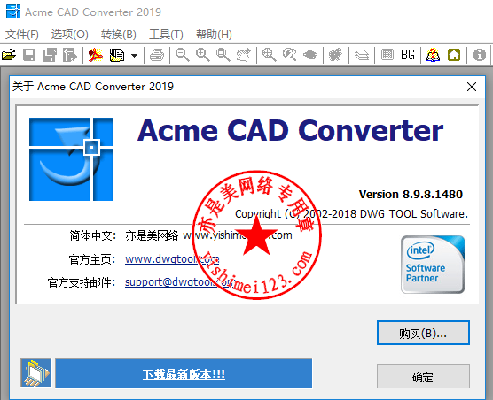Click the Zoom Extents icon
The width and height of the screenshot is (493, 400).
pos(270,55)
